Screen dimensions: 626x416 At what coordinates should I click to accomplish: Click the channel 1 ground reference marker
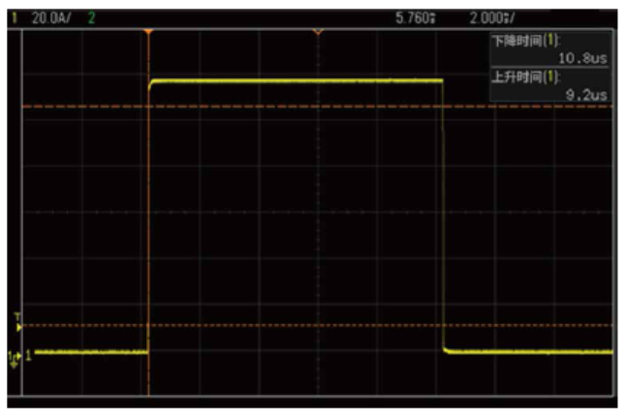[15, 359]
